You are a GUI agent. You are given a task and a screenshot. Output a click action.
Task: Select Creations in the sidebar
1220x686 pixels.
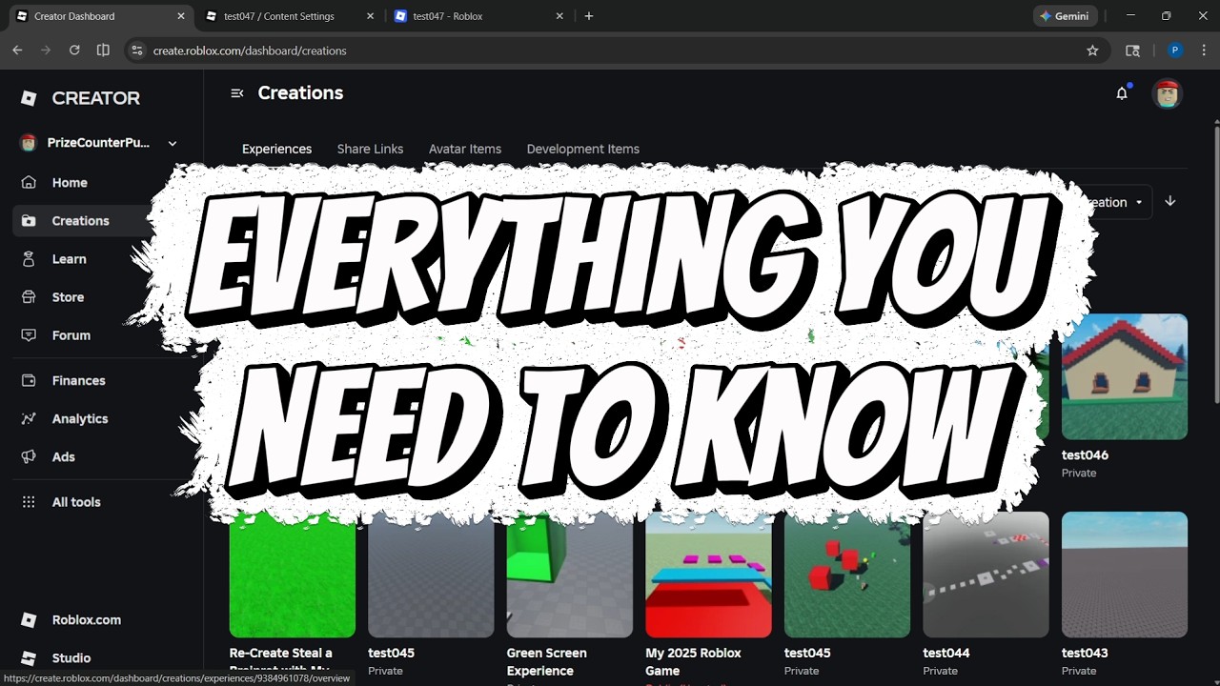81,221
